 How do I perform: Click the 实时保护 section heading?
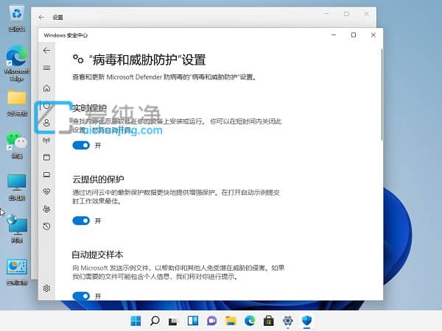click(89, 108)
